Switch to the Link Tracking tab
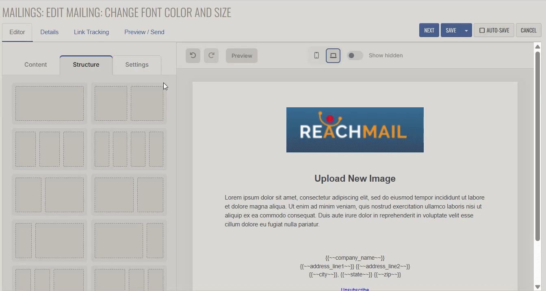This screenshot has height=291, width=546. pyautogui.click(x=91, y=32)
